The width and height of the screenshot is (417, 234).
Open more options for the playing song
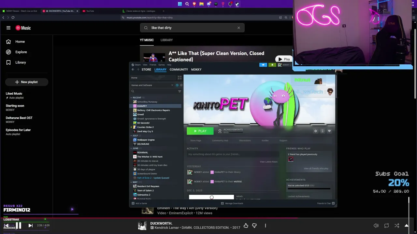(x=266, y=226)
